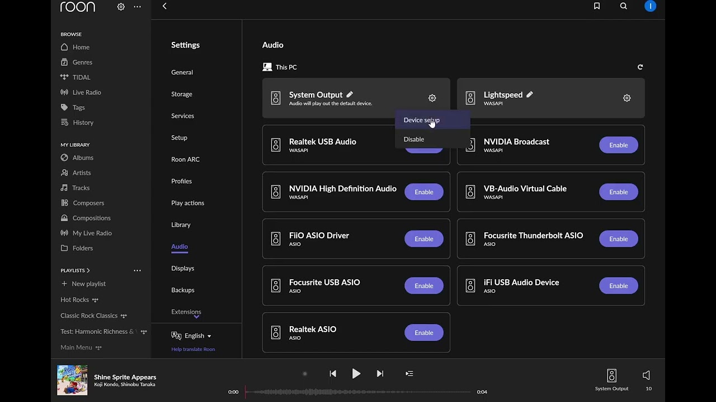
Task: Open Storage settings tab
Action: 182,94
